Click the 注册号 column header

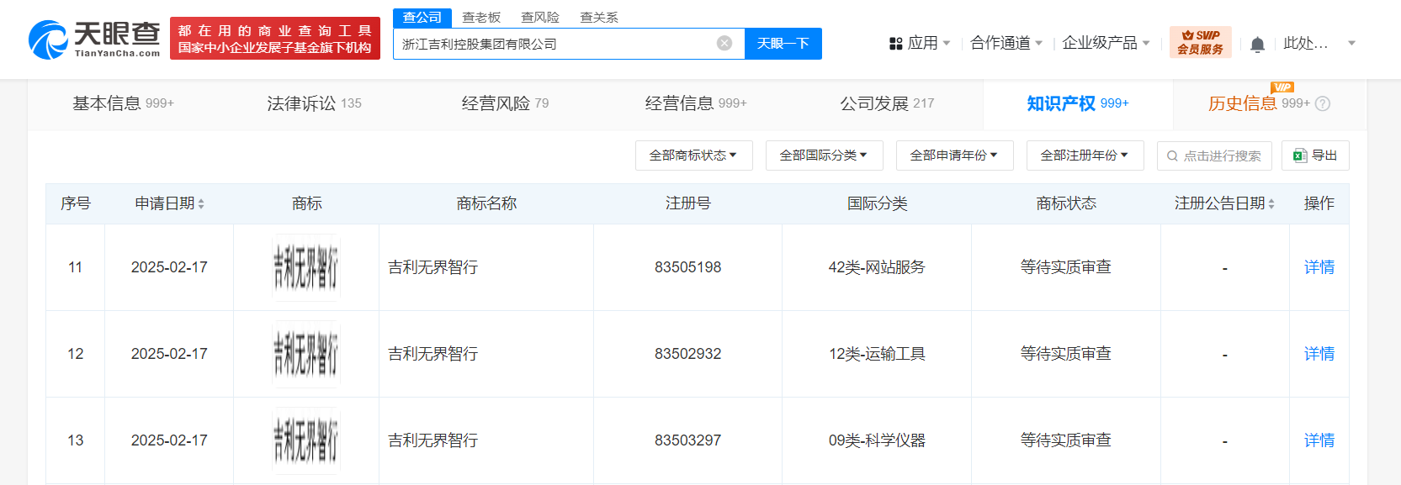click(687, 203)
